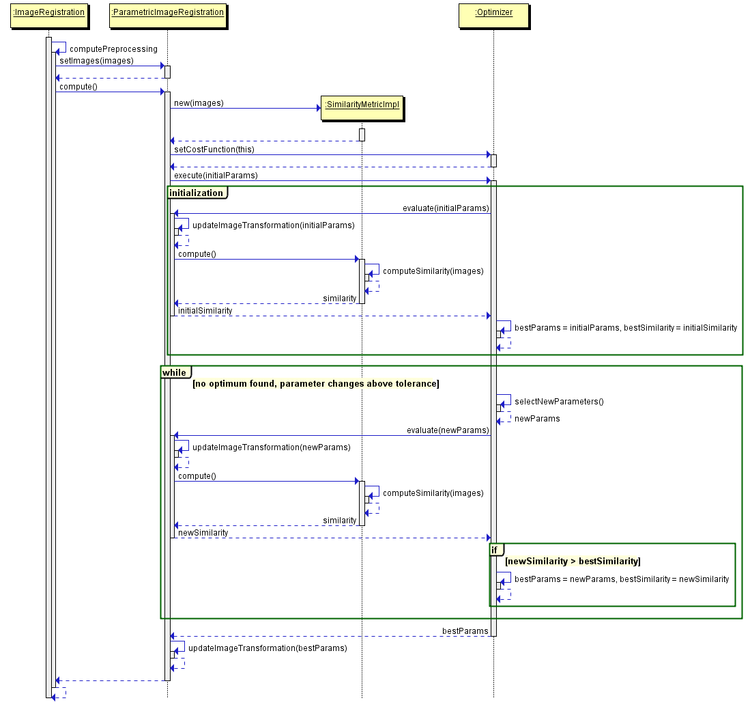
Task: Select the "while" loop frame label
Action: tap(174, 372)
